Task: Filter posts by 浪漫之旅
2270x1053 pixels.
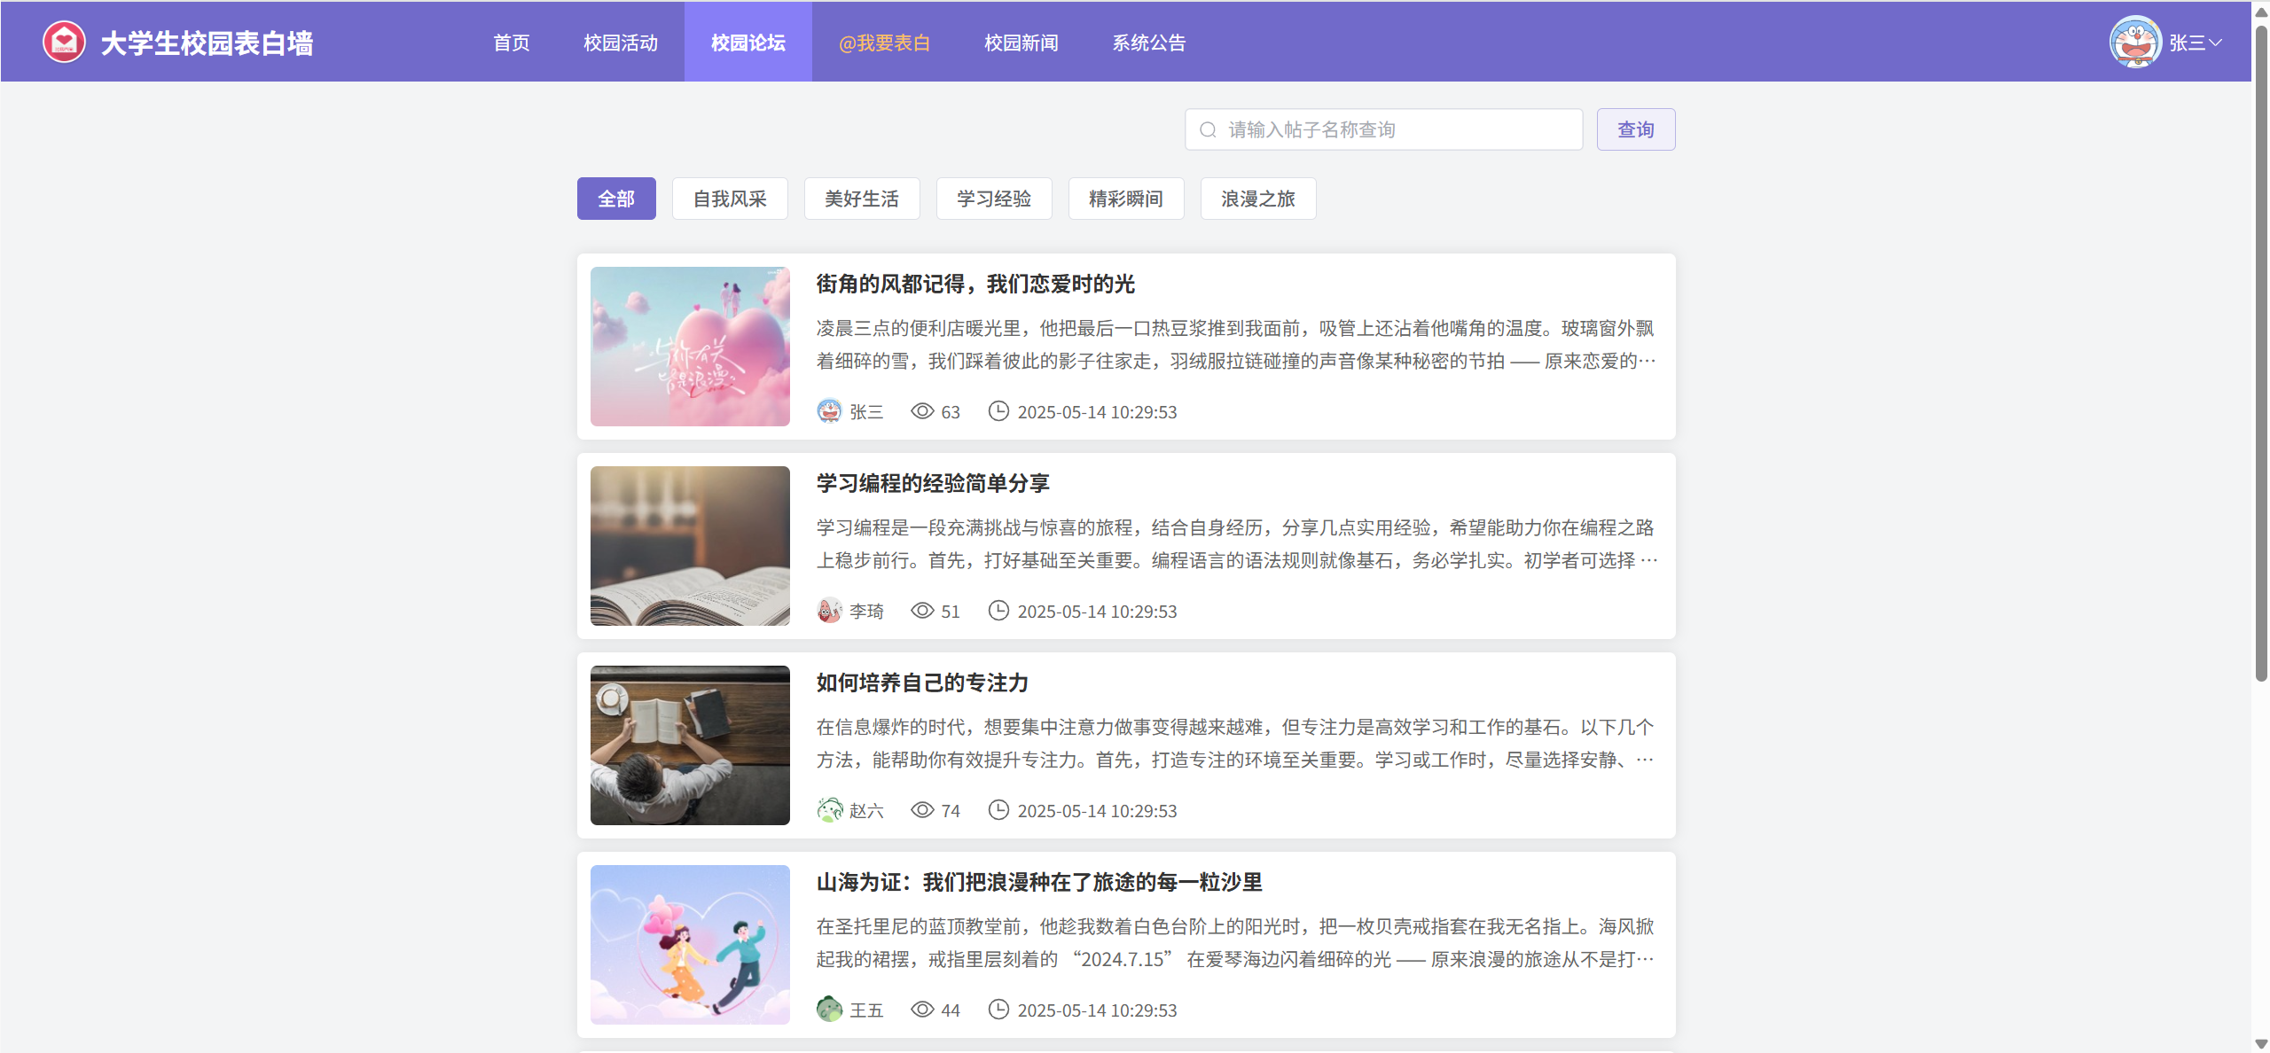Action: (x=1257, y=199)
